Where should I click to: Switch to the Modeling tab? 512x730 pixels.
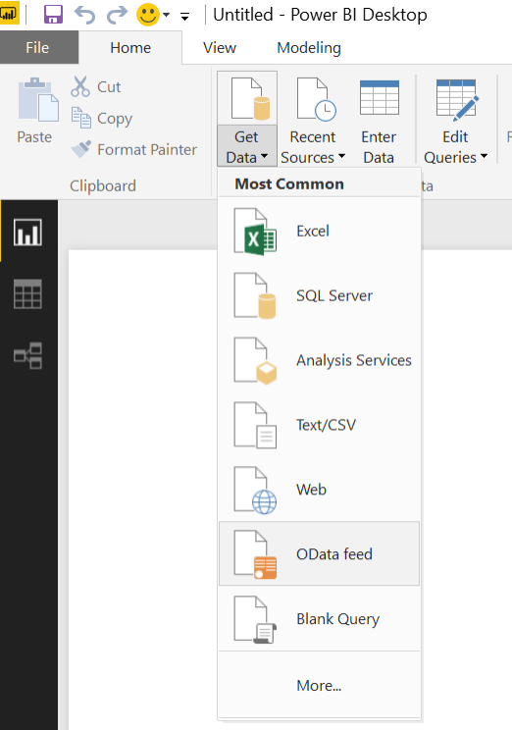pos(309,47)
